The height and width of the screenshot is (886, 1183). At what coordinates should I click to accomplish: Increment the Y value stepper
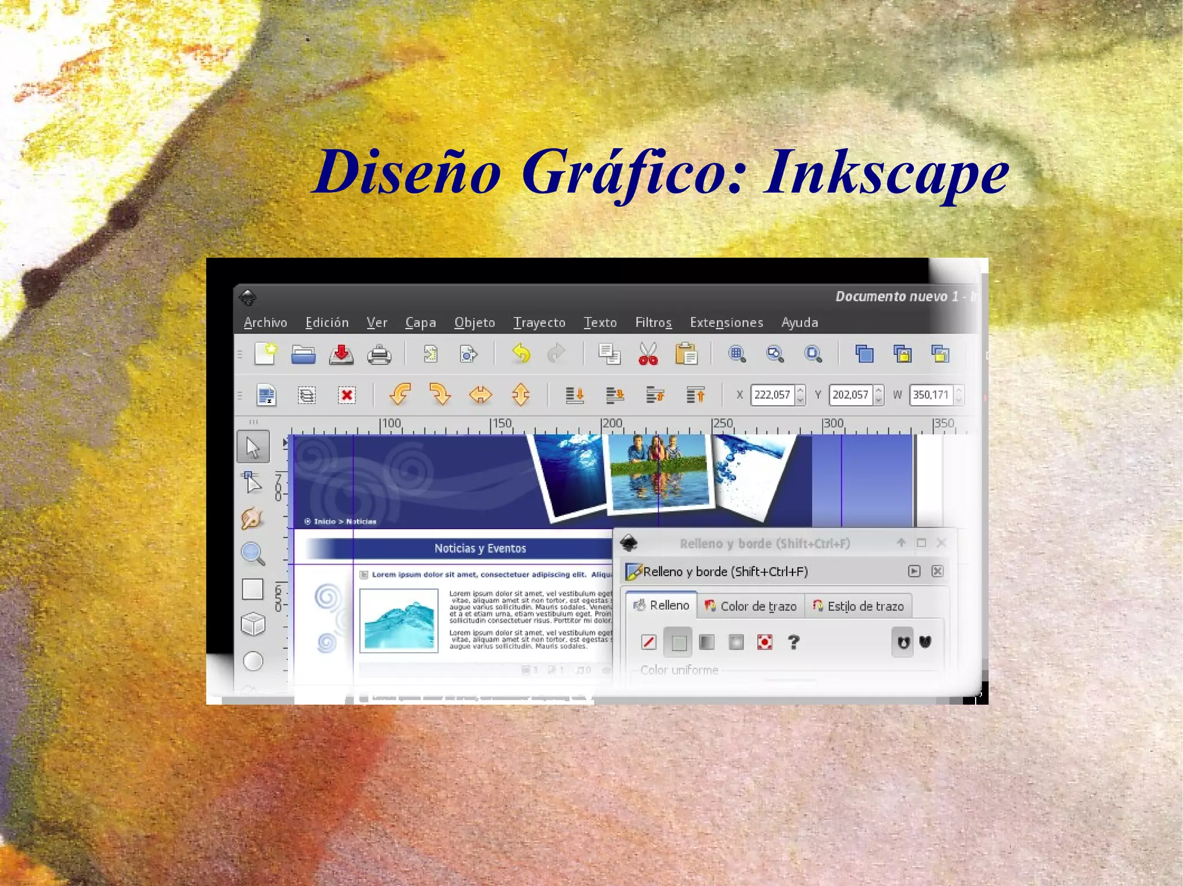(879, 390)
